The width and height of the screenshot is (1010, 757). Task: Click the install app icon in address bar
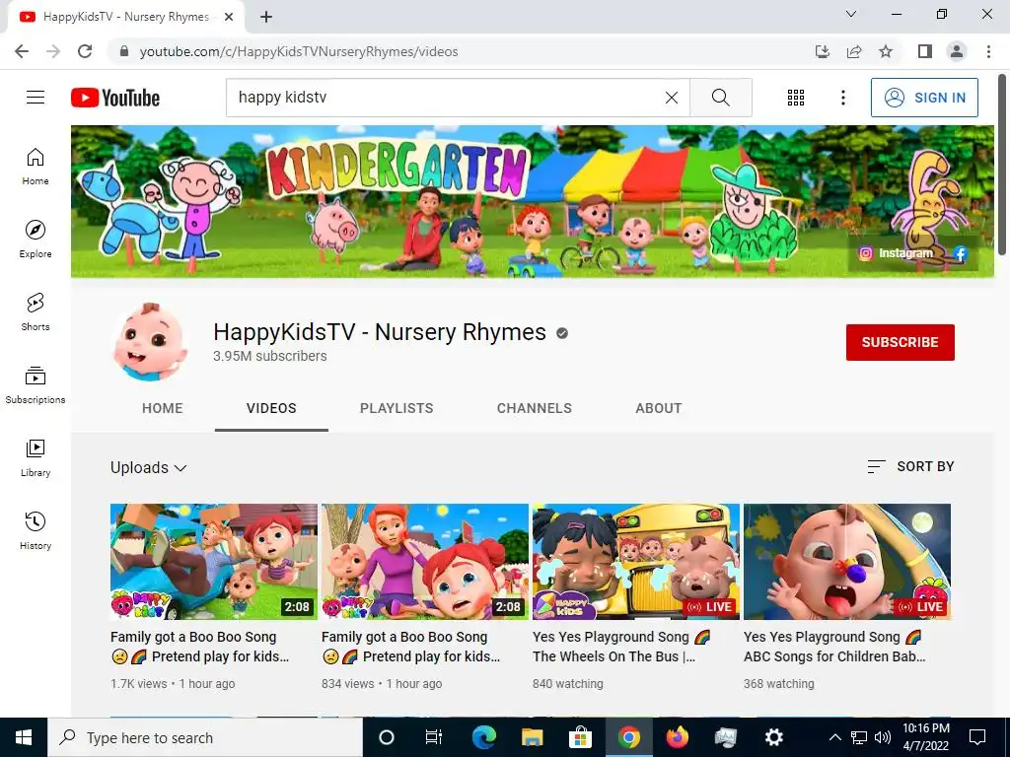click(822, 51)
